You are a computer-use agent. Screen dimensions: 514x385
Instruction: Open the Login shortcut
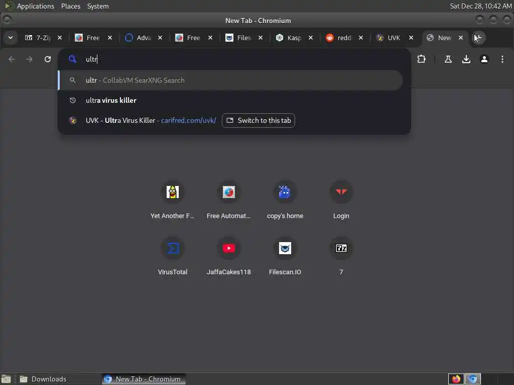pos(341,200)
